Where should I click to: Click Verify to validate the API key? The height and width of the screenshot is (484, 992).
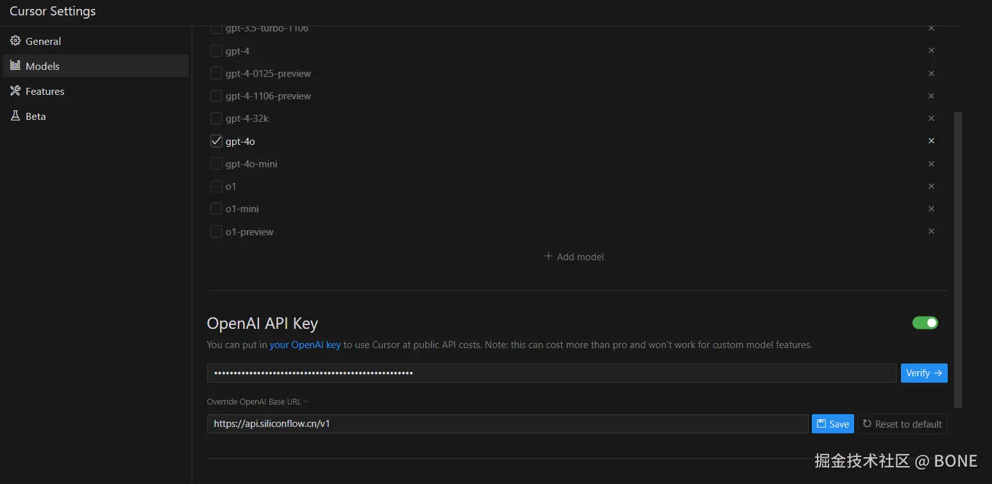click(924, 373)
